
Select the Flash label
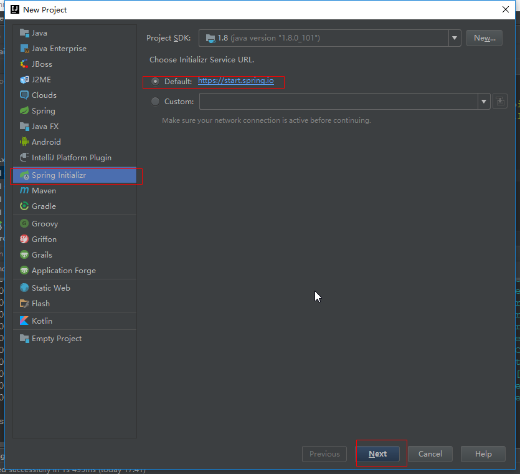pyautogui.click(x=41, y=304)
